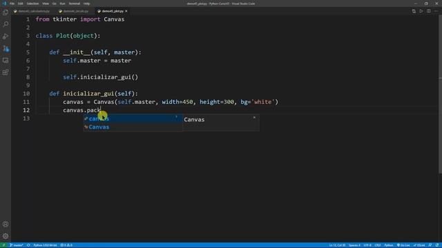Click the split editor right icon
The image size is (442, 248).
428,11
